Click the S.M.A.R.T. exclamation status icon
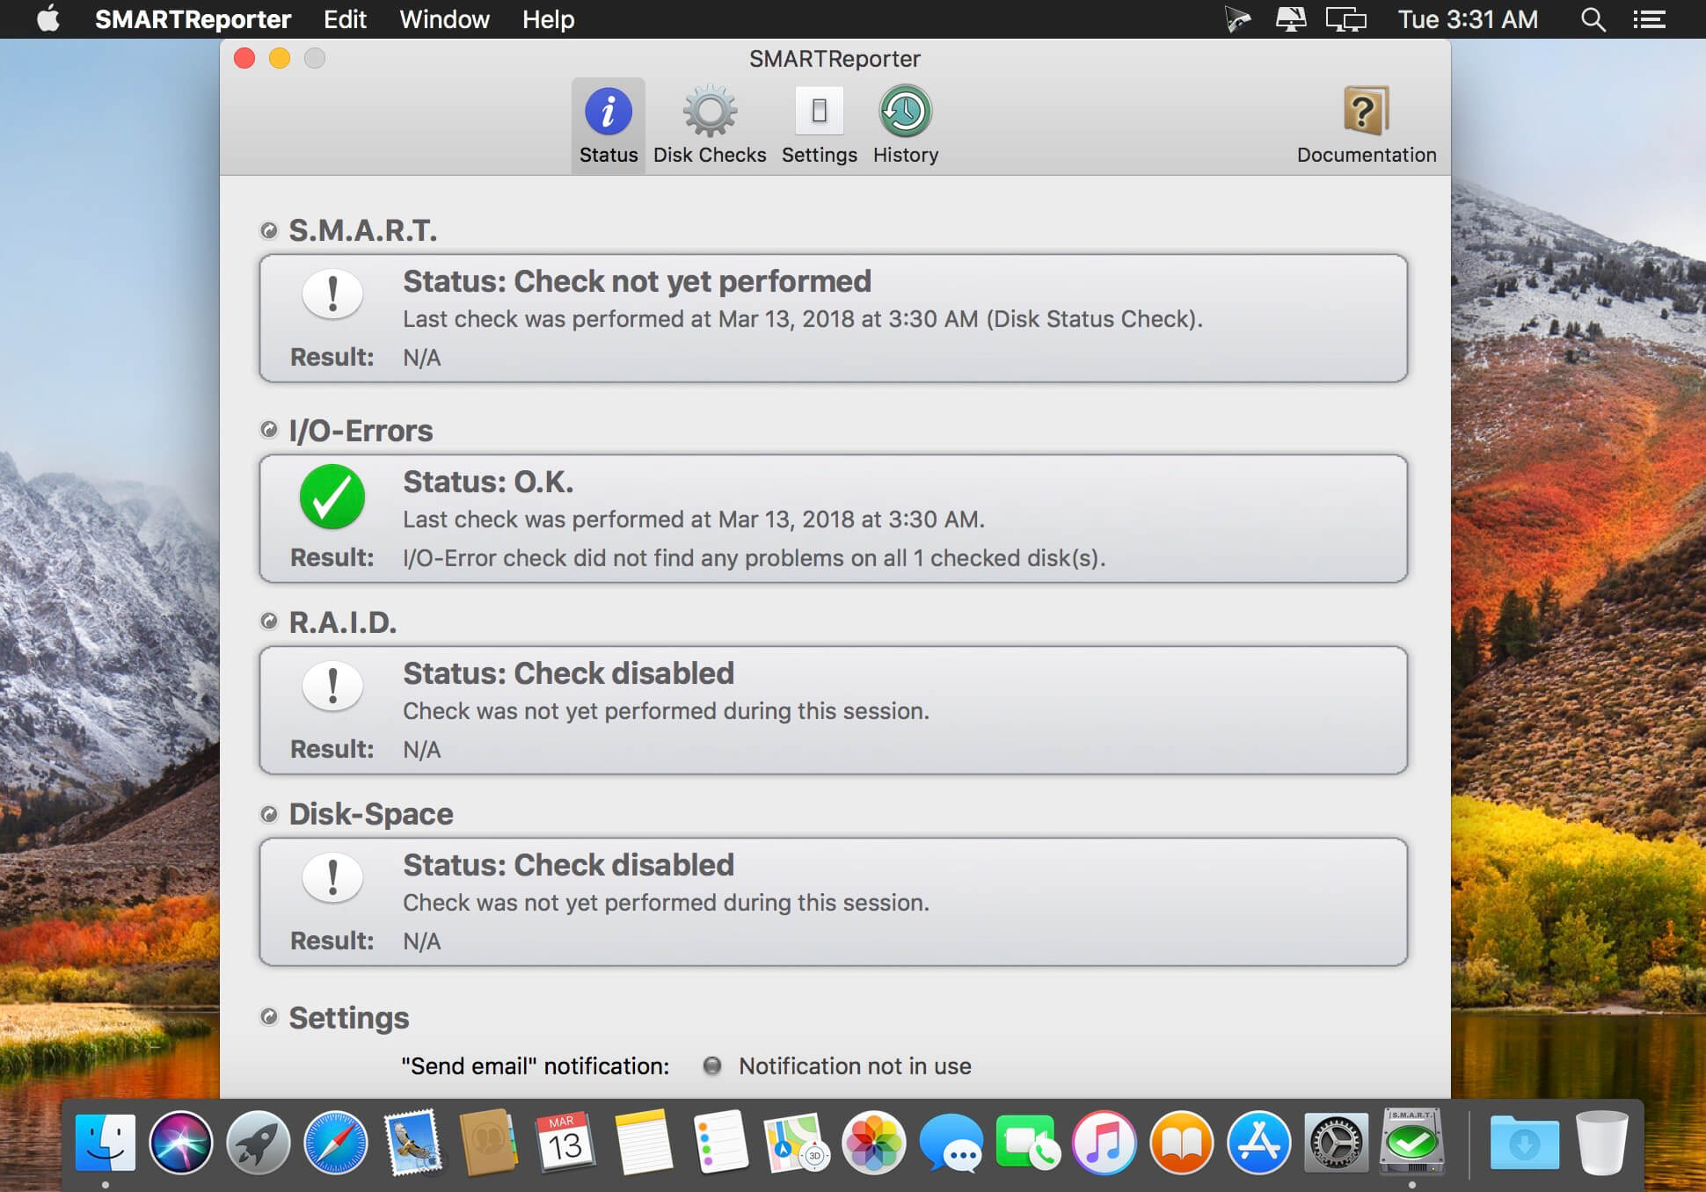 (x=332, y=294)
